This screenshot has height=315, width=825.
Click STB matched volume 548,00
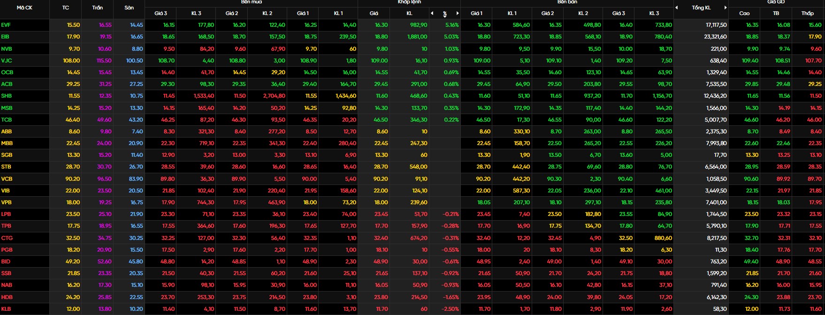419,167
